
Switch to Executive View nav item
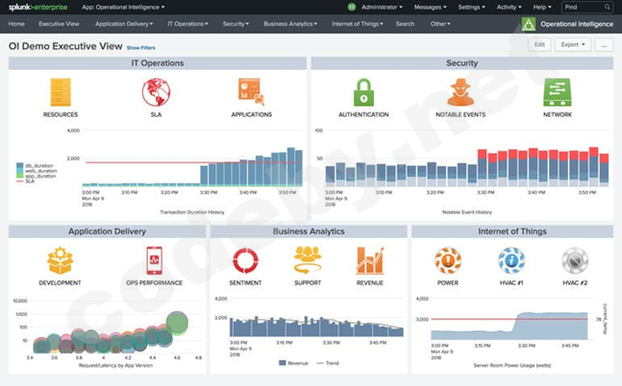tap(59, 24)
